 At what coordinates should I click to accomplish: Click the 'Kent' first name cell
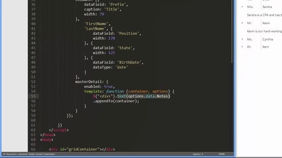266,47
